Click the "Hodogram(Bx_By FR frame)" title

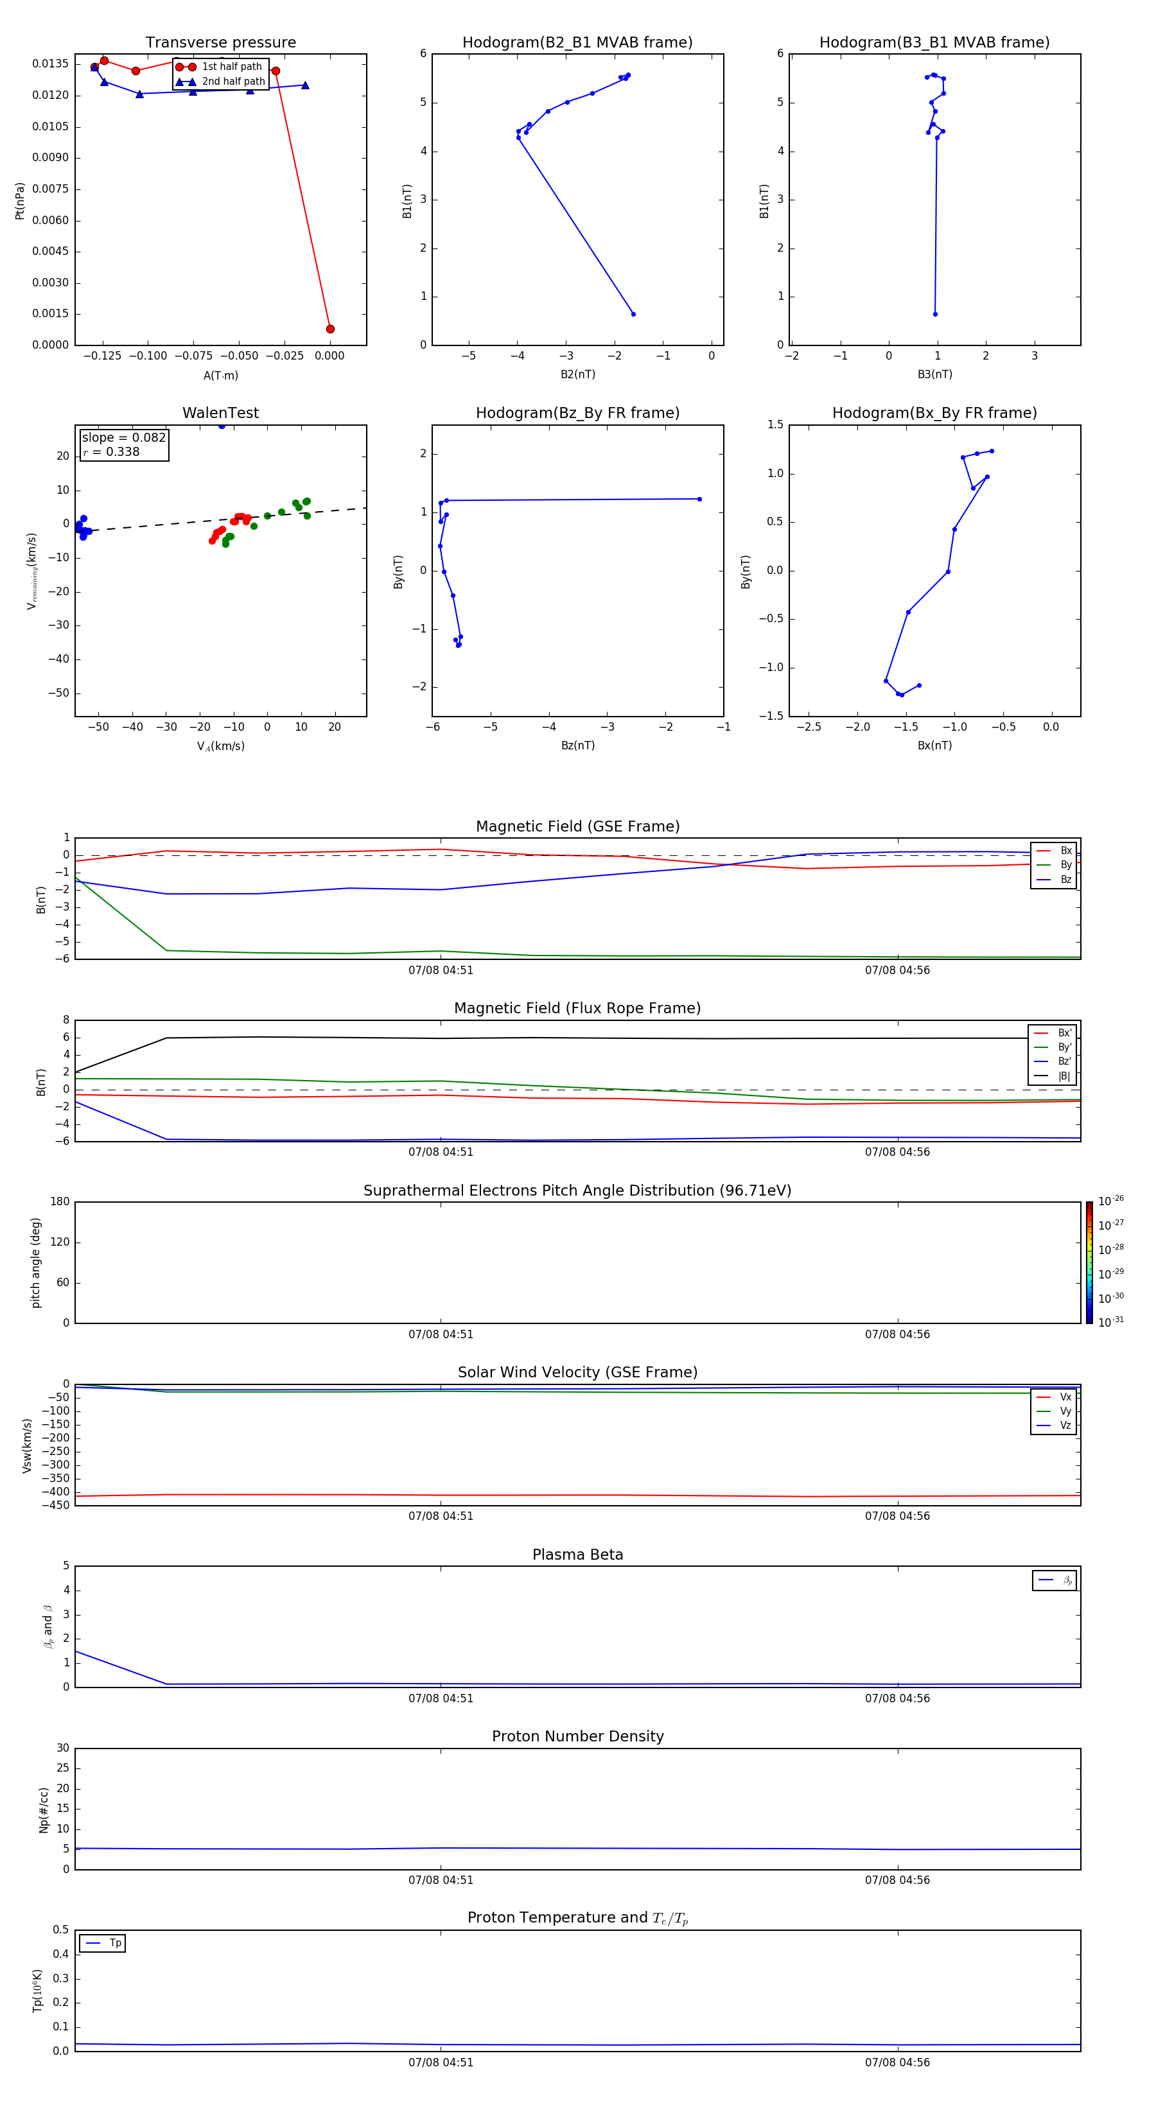tap(934, 413)
